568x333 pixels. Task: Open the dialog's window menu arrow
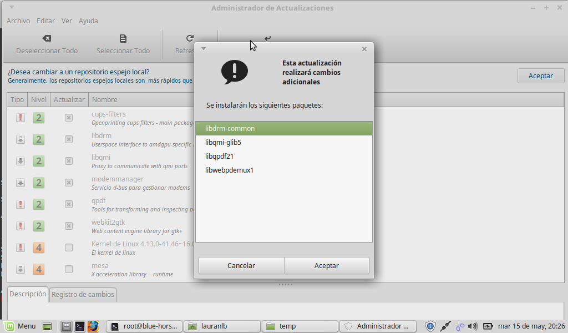(x=204, y=49)
